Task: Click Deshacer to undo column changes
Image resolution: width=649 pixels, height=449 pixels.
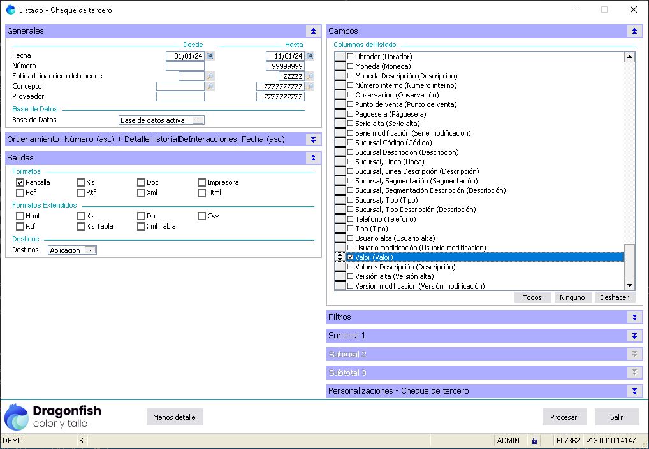Action: (x=614, y=297)
